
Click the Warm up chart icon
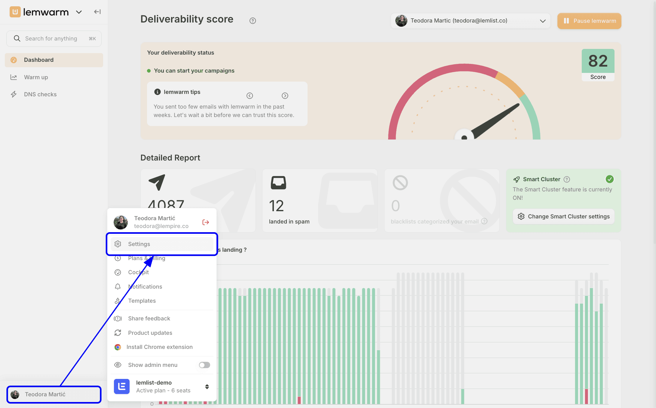14,77
